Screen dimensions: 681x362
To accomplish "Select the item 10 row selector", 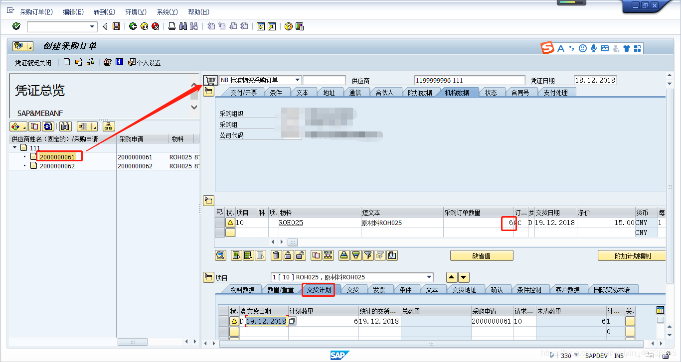I will click(219, 223).
